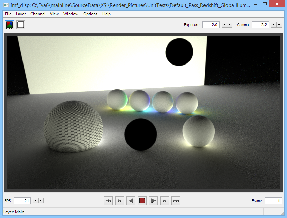The width and height of the screenshot is (287, 218).
Task: Play the sequence forward
Action: click(x=153, y=201)
